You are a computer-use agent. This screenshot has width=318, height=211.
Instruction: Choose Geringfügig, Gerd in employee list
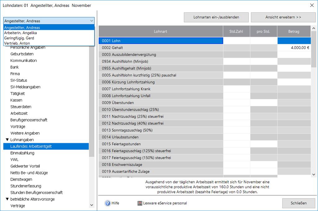19,38
